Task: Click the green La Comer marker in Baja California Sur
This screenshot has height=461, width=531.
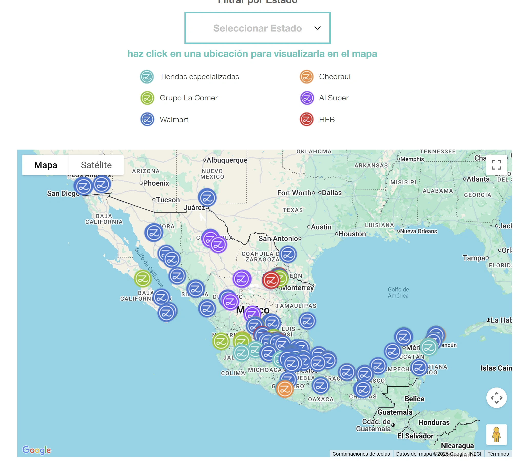Action: pos(142,278)
